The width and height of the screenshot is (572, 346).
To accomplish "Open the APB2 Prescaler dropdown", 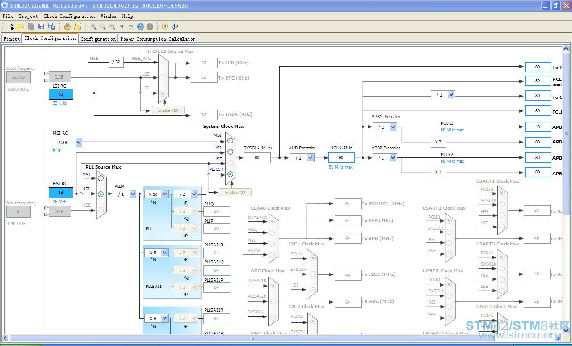I will 393,158.
